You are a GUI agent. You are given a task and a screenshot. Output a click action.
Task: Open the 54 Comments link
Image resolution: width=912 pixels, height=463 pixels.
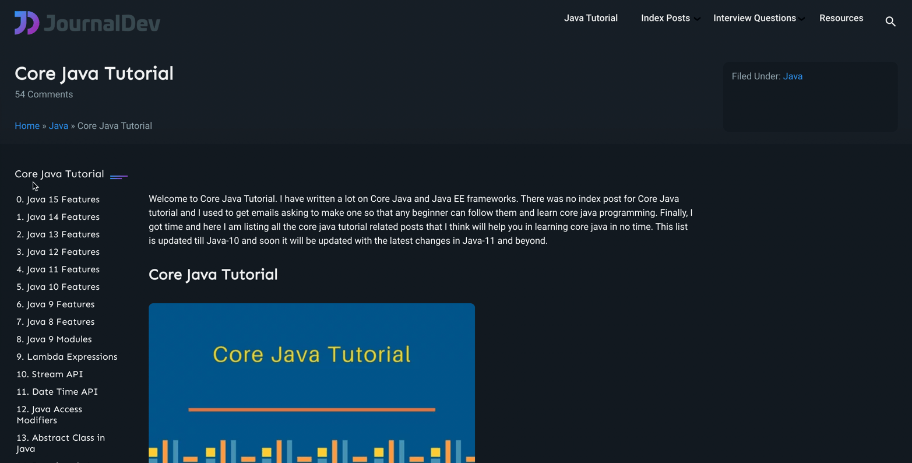pos(43,94)
